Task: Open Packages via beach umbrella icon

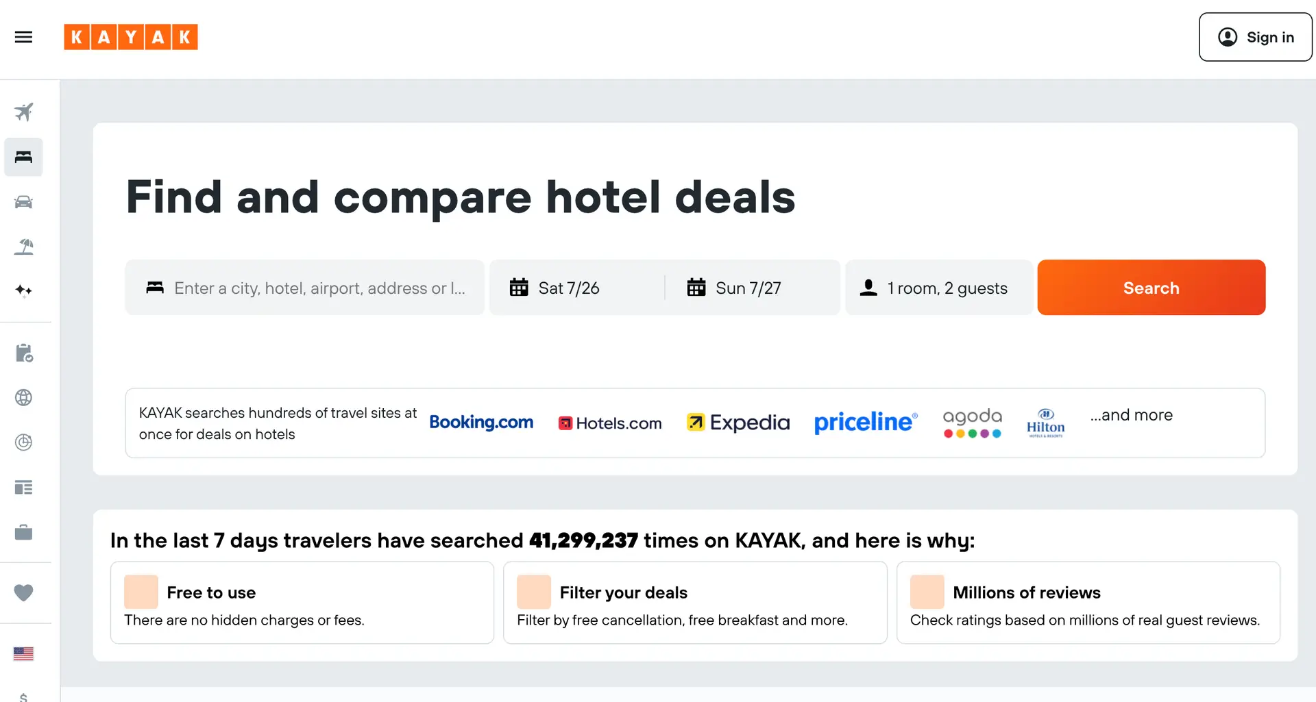Action: point(23,247)
